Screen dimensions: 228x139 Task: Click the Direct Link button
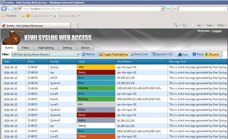pos(140,54)
